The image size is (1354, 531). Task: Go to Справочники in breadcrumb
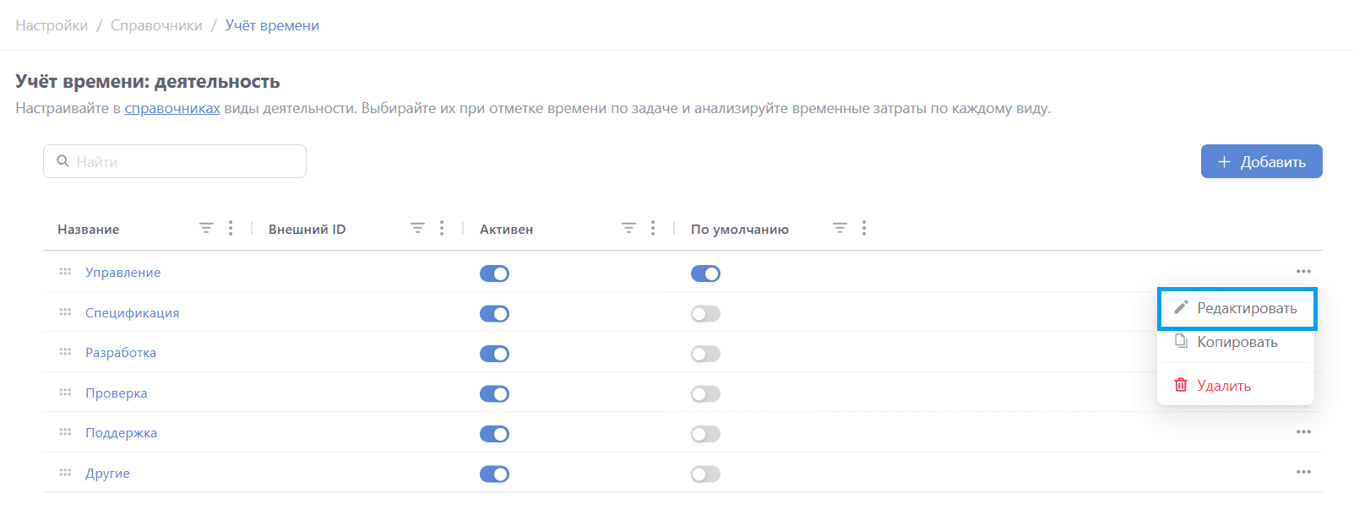(156, 25)
